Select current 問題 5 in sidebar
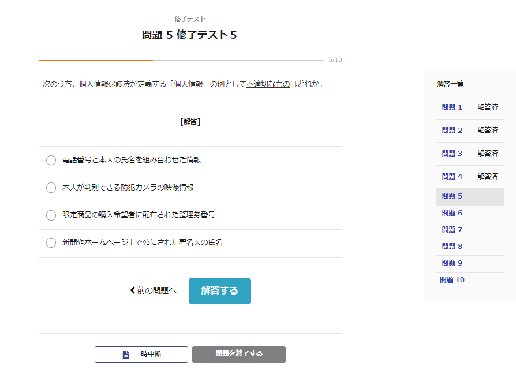The height and width of the screenshot is (380, 516). pos(452,196)
